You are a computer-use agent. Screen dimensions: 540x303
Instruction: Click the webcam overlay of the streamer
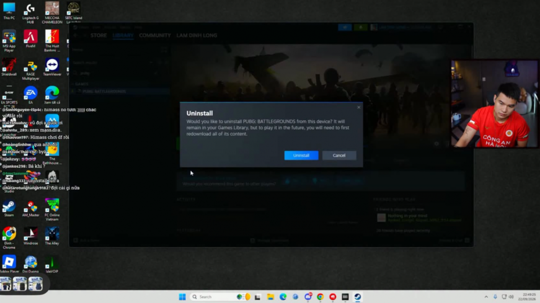(x=495, y=104)
